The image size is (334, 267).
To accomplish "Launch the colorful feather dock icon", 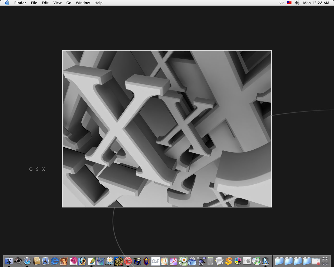I will pyautogui.click(x=91, y=261).
